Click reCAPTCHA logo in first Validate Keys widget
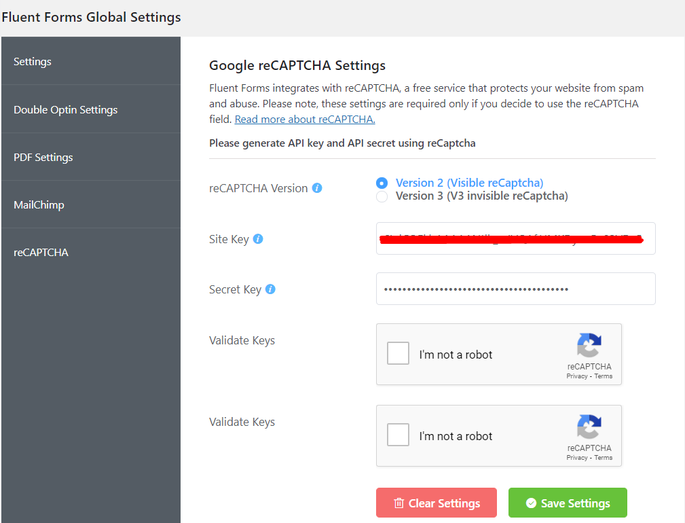This screenshot has height=523, width=685. coord(589,345)
